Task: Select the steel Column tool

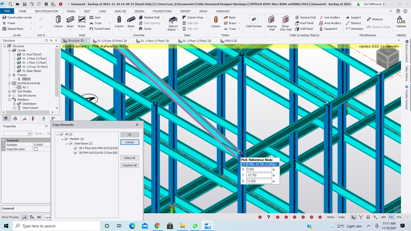Action: (x=58, y=22)
